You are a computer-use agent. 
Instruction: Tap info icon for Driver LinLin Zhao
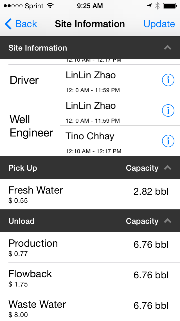pos(168,80)
